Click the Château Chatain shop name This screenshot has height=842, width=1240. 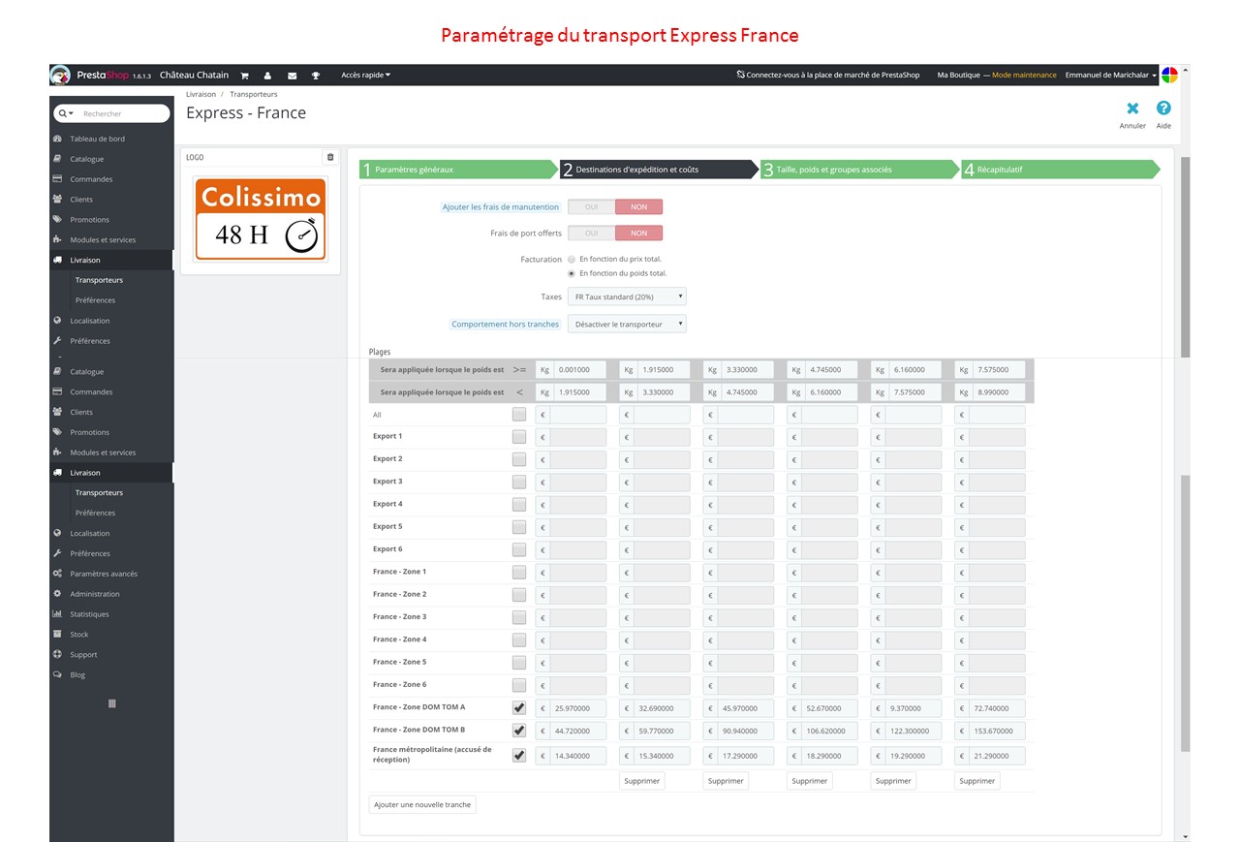[194, 75]
